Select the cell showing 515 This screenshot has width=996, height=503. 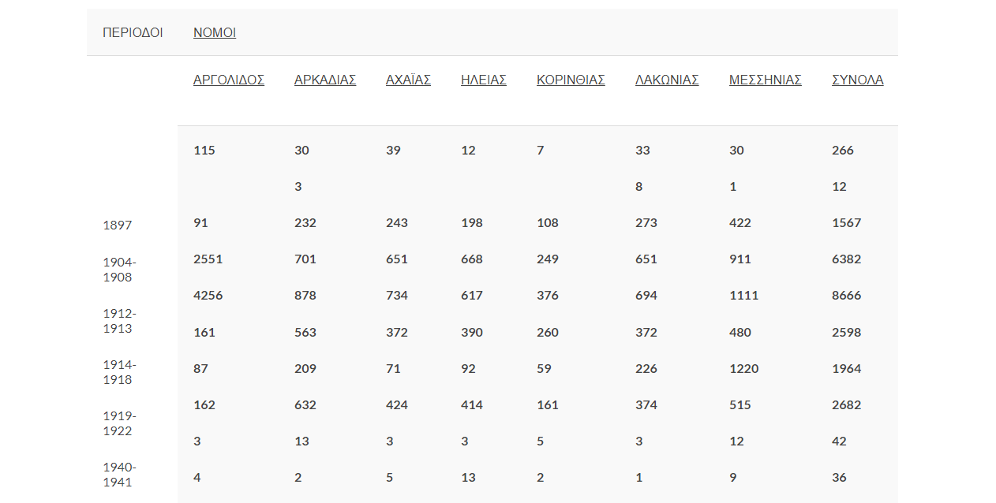click(x=740, y=405)
